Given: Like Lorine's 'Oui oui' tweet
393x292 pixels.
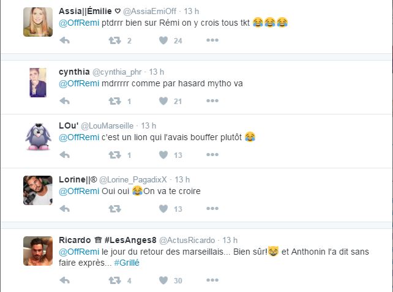Looking at the screenshot, I should (x=163, y=209).
